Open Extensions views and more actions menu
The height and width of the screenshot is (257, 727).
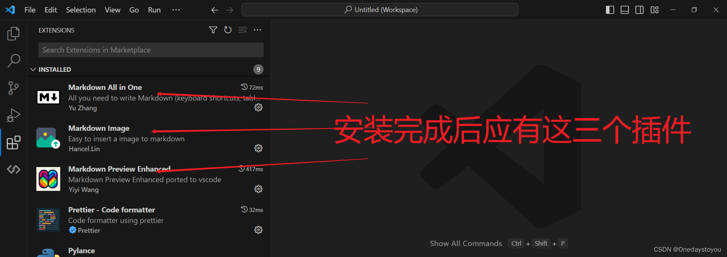(x=257, y=30)
